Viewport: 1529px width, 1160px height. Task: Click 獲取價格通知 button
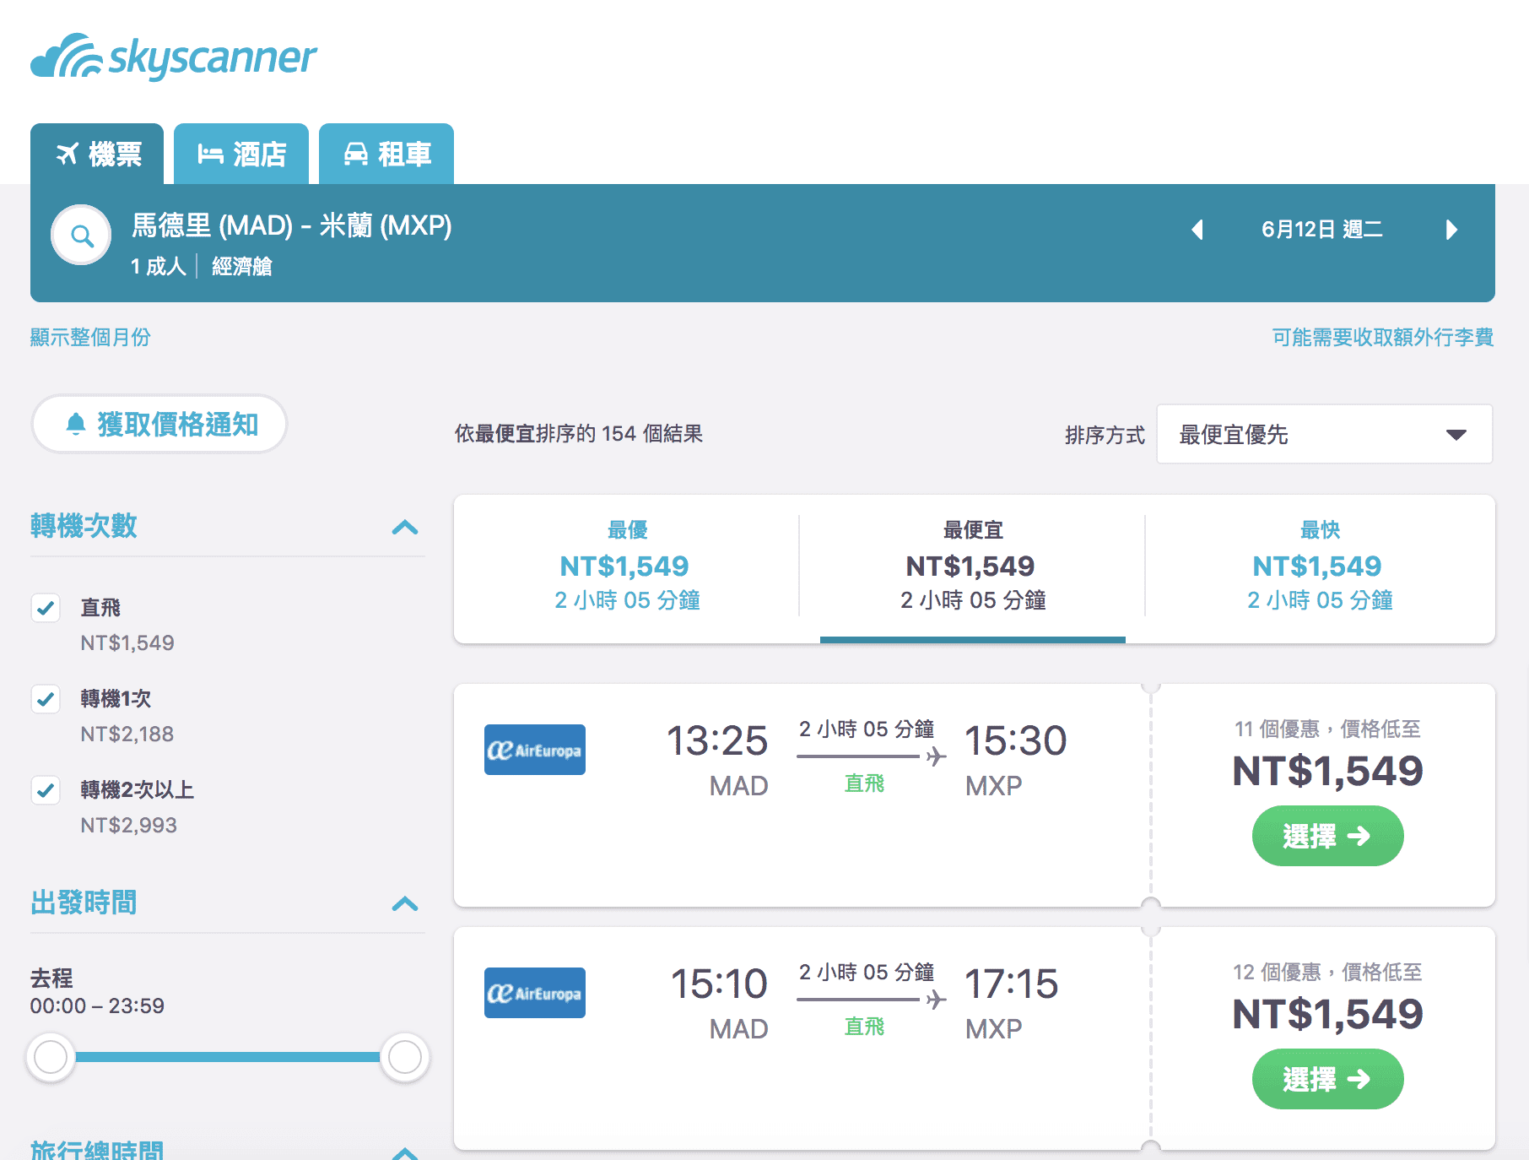(159, 424)
